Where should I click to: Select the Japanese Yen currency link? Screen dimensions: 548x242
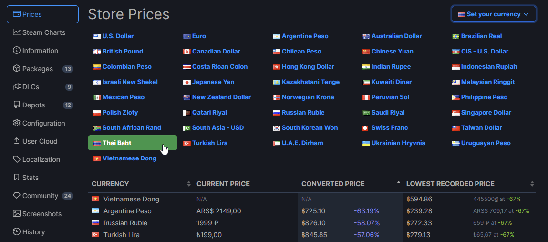click(208, 82)
